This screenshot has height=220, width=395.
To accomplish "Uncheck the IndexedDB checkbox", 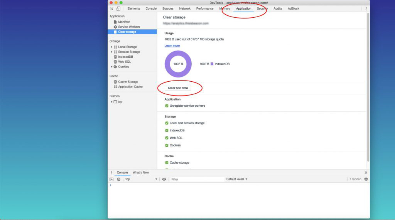I will point(167,130).
